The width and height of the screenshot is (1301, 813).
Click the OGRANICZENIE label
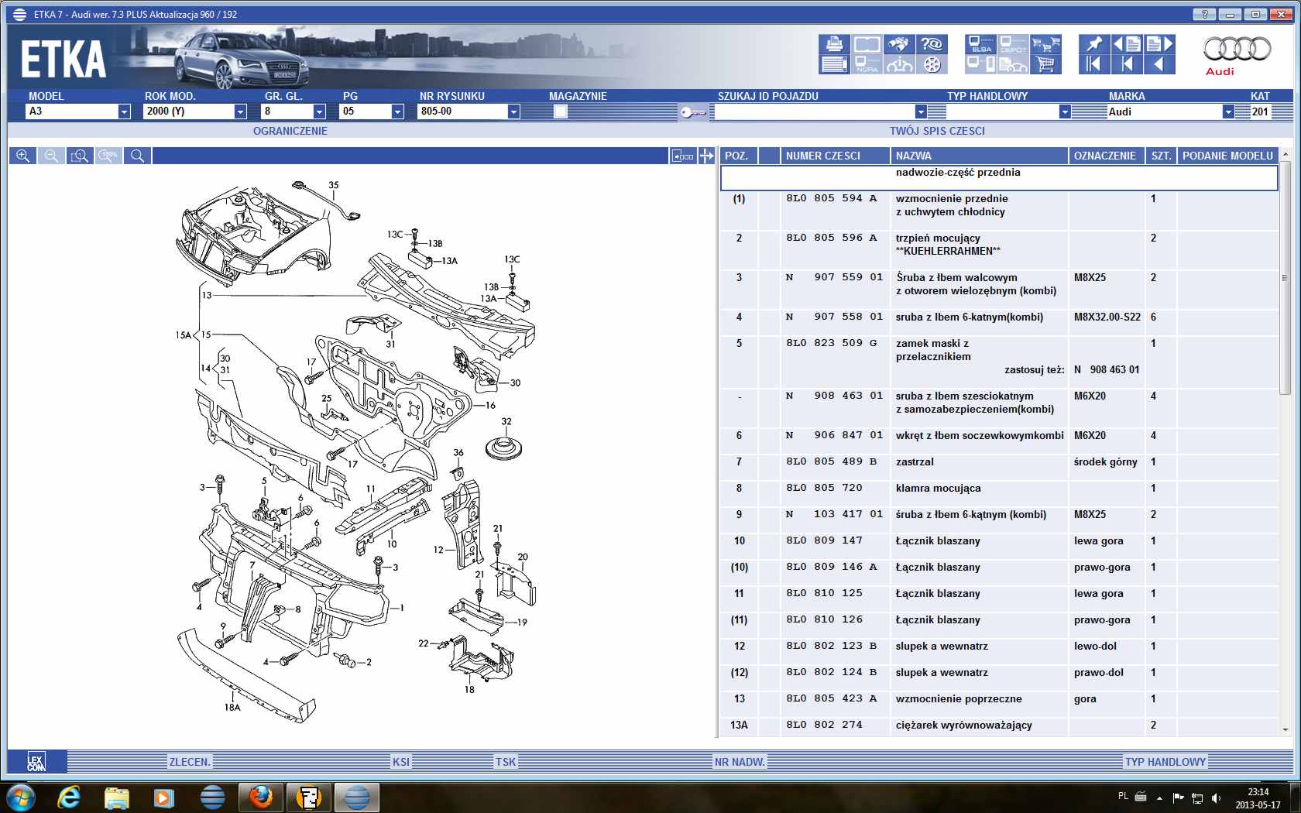pyautogui.click(x=290, y=131)
